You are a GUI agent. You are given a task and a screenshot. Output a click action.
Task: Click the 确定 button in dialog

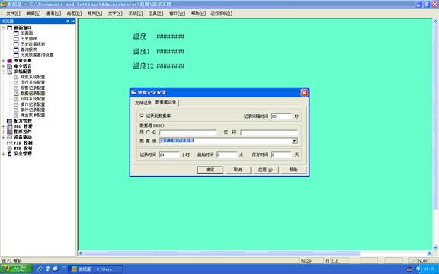point(210,170)
